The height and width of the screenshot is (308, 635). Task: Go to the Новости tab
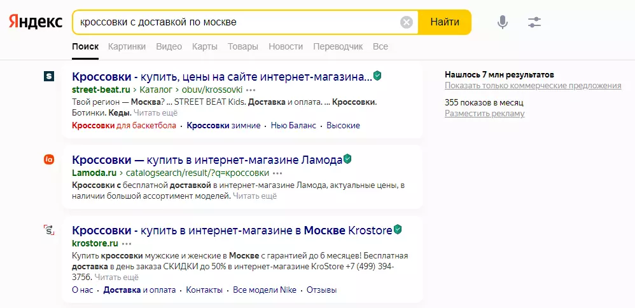point(286,46)
